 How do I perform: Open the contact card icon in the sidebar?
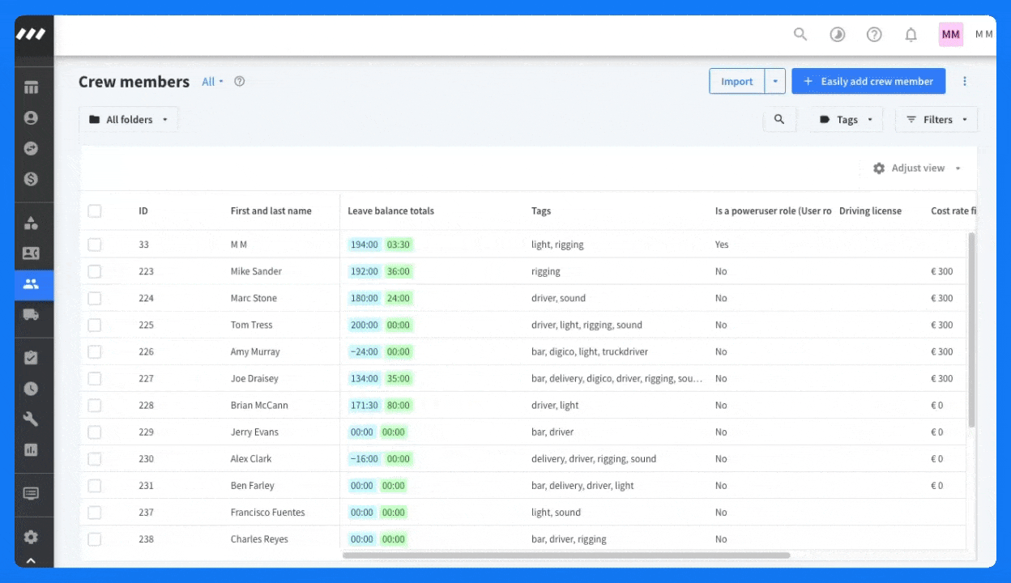(31, 253)
